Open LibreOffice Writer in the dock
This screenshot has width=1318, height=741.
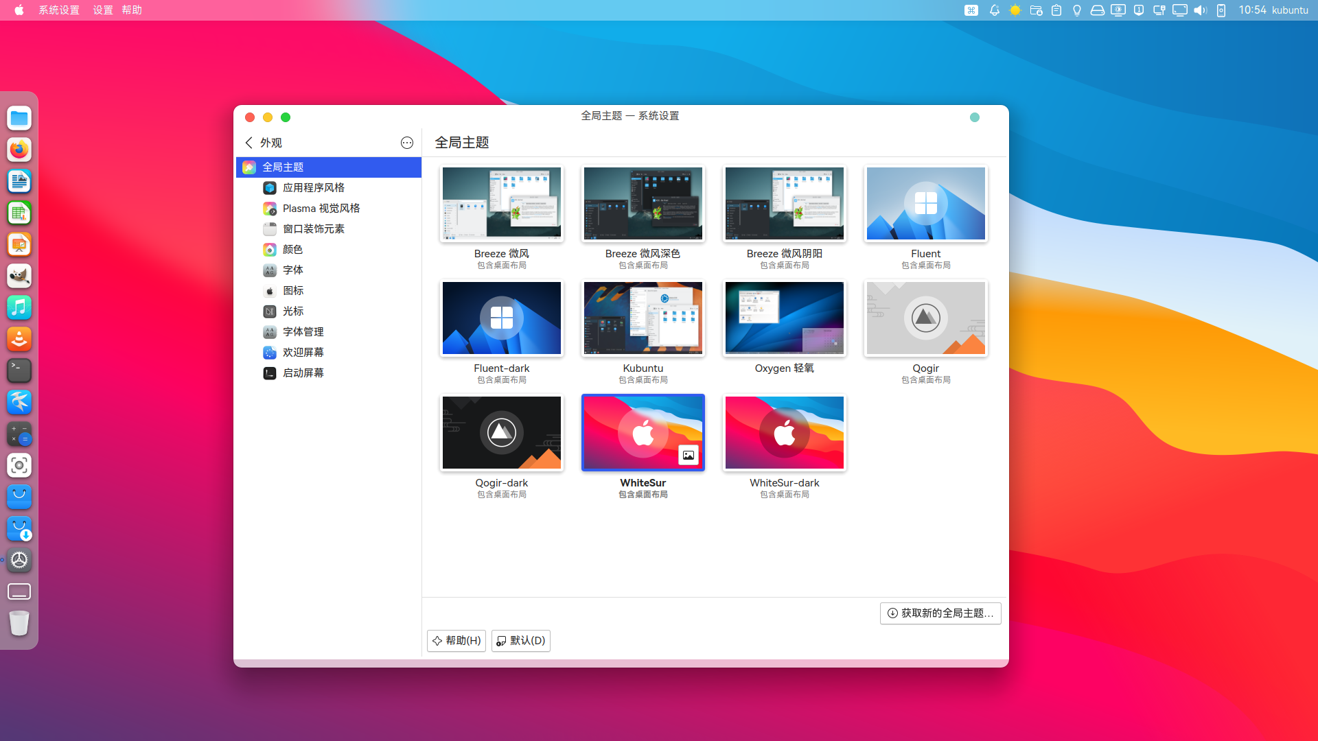pos(19,181)
